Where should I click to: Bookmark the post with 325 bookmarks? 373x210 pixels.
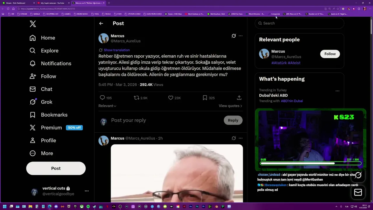pyautogui.click(x=205, y=98)
